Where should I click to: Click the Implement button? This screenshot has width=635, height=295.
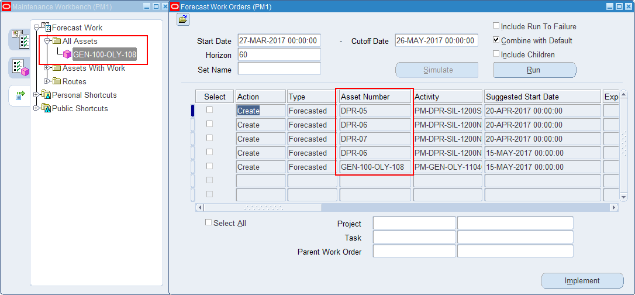click(582, 281)
